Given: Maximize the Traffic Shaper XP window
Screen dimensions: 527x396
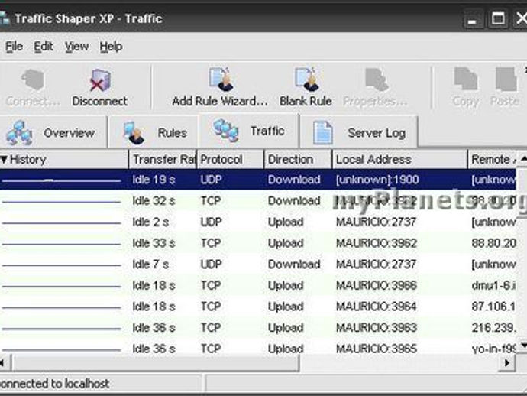Looking at the screenshot, I should pos(498,18).
